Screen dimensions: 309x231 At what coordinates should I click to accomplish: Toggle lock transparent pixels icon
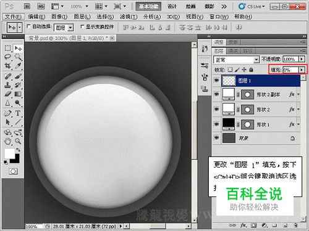tap(230, 70)
